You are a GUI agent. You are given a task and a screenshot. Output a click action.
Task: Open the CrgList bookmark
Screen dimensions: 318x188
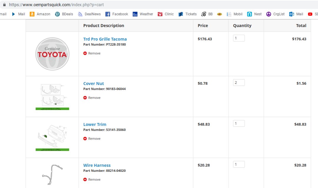click(275, 14)
